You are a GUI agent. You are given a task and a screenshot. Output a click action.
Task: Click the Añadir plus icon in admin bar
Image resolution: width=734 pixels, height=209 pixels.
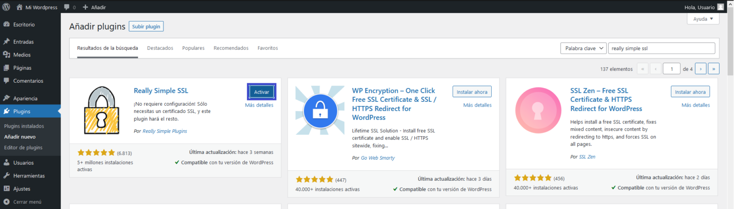coord(85,7)
